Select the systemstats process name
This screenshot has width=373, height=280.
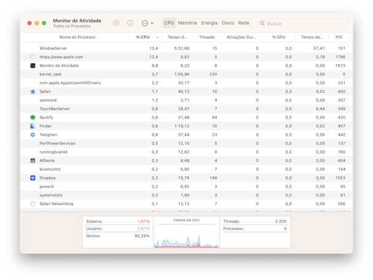coord(51,195)
